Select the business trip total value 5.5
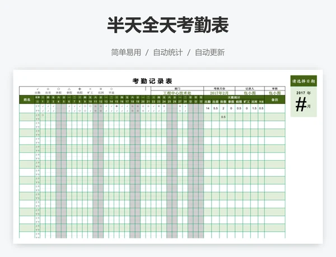Image resolution: width=336 pixels, height=257 pixels. pos(216,108)
